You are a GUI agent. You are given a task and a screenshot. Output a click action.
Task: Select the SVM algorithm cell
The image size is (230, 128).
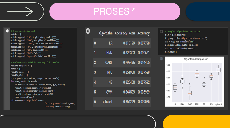109,92
